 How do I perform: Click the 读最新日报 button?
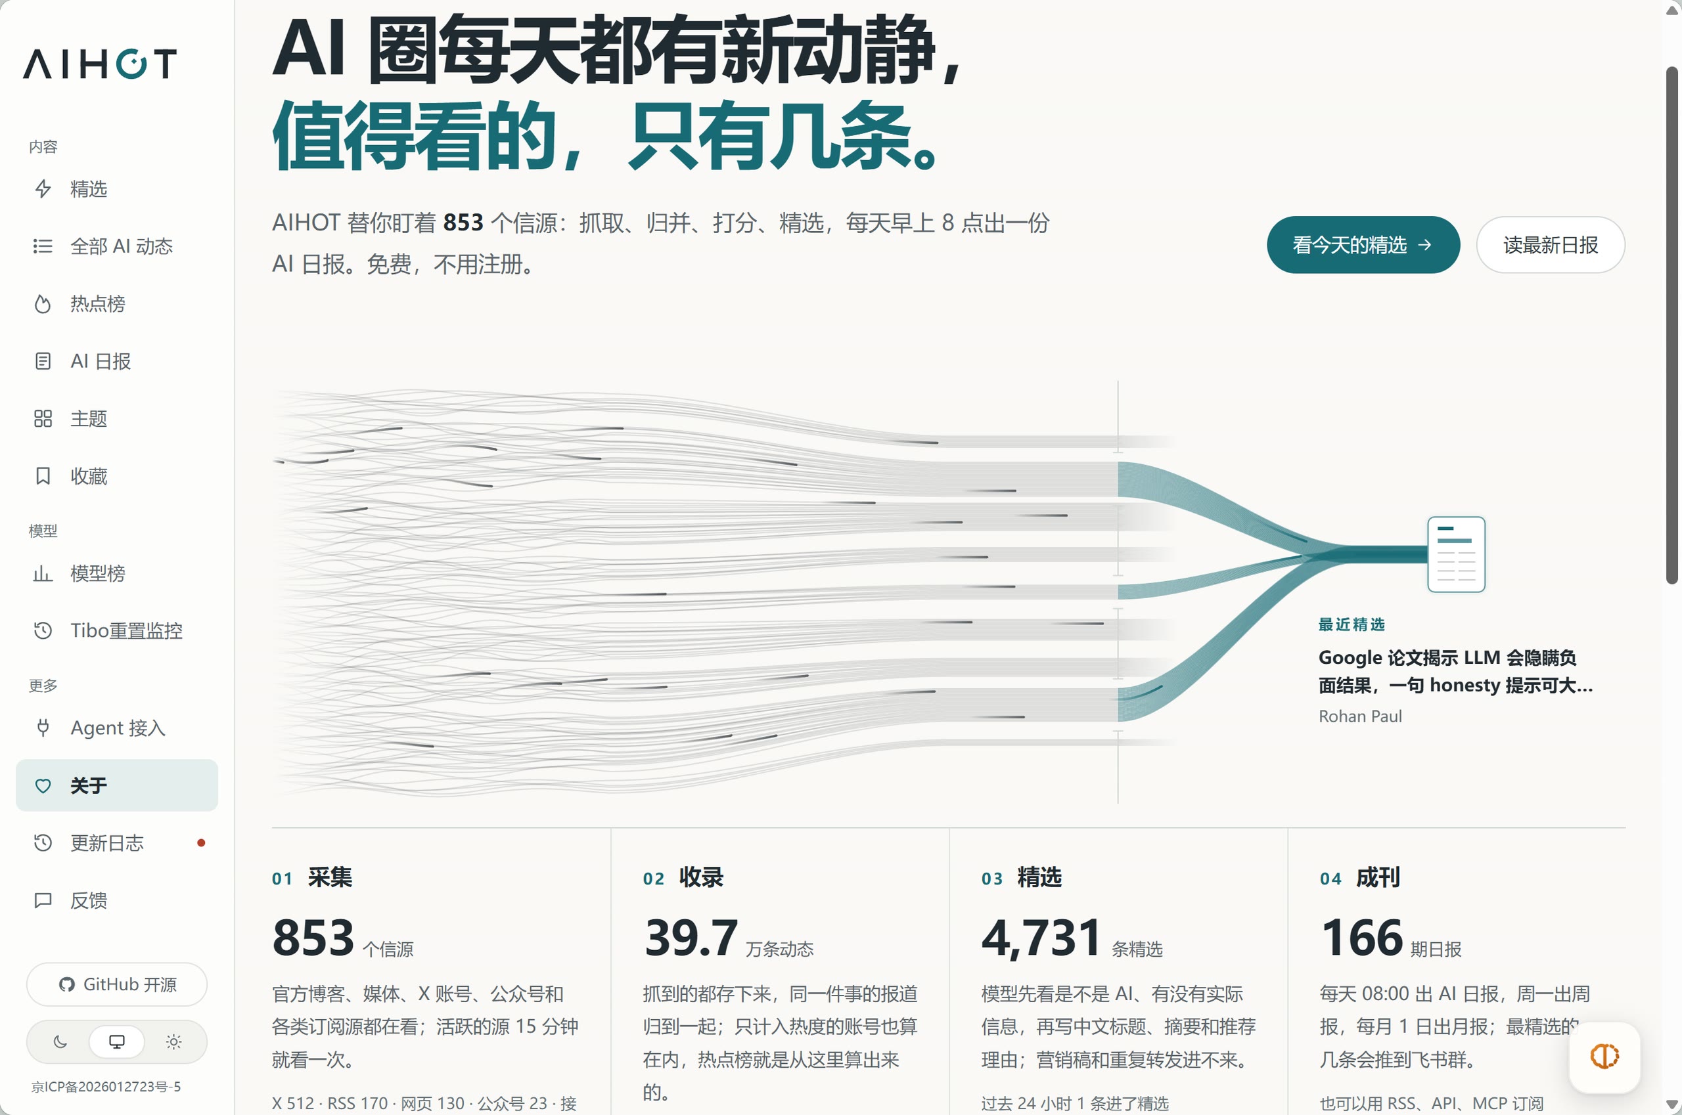click(x=1551, y=245)
